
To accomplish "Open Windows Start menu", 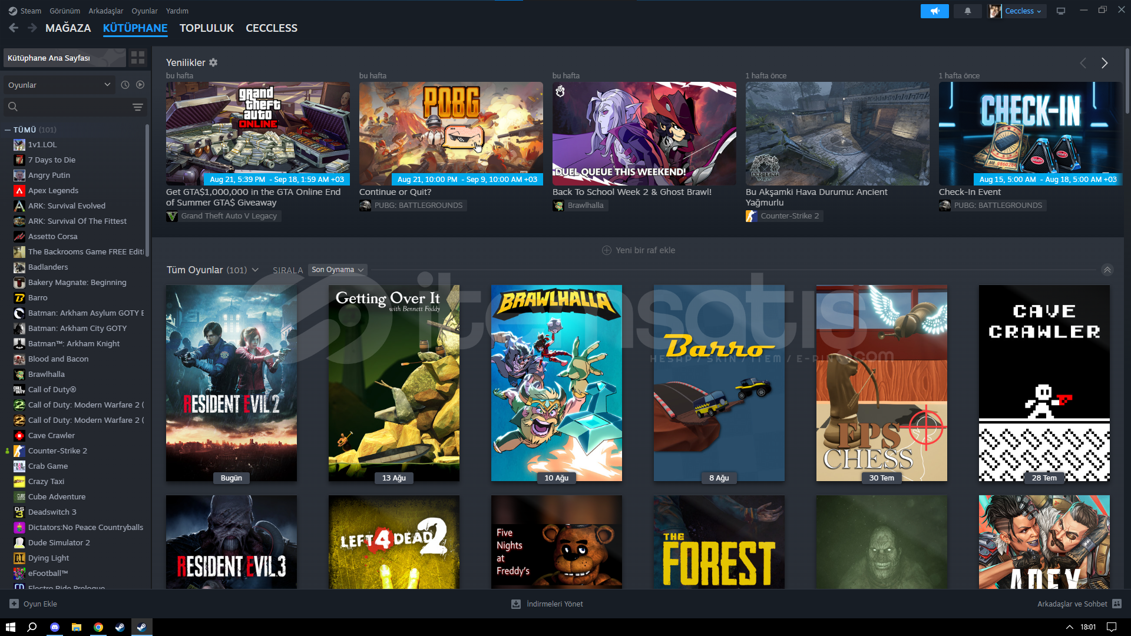I will [10, 627].
